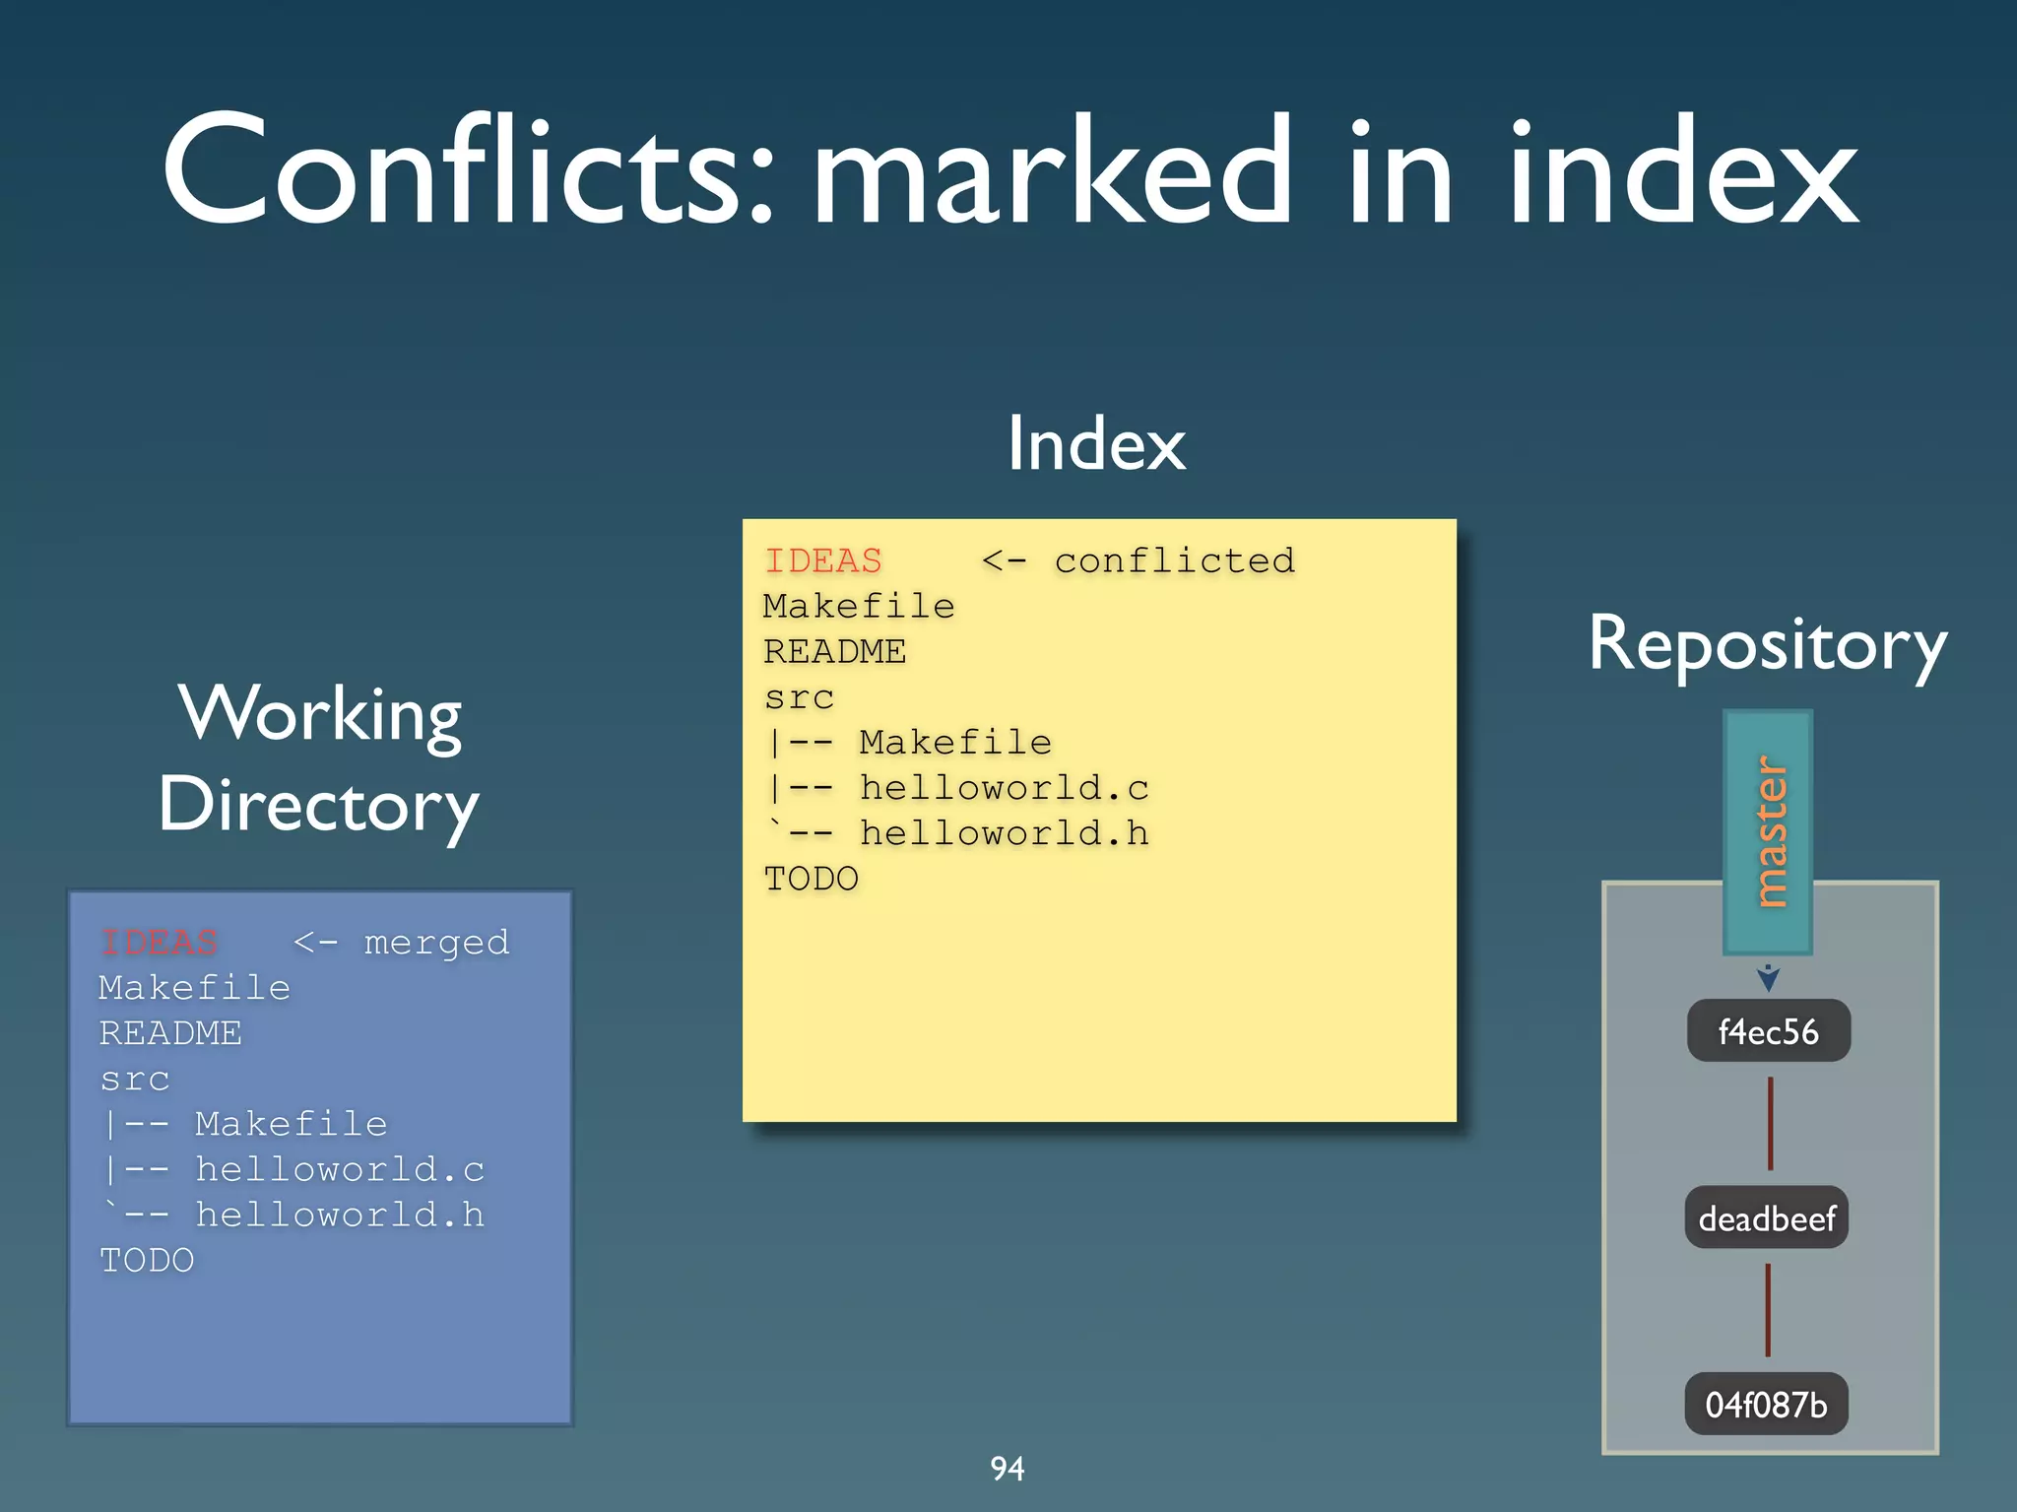Click the slide title text
This screenshot has height=1512, width=2017.
(1008, 169)
